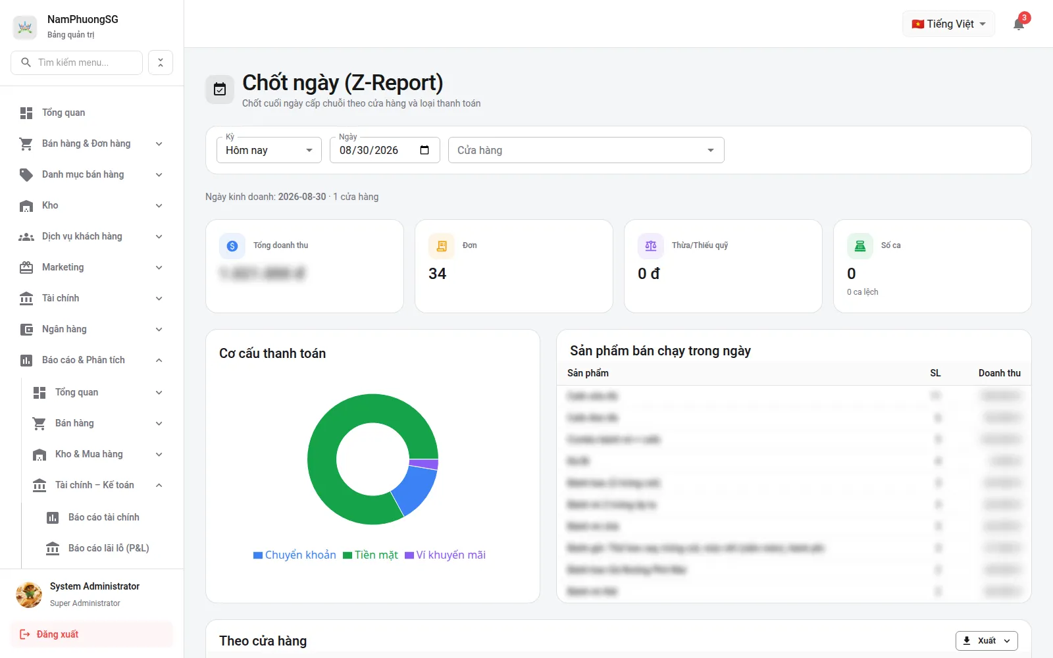The width and height of the screenshot is (1053, 658).
Task: Open the notifications bell
Action: pos(1019,24)
